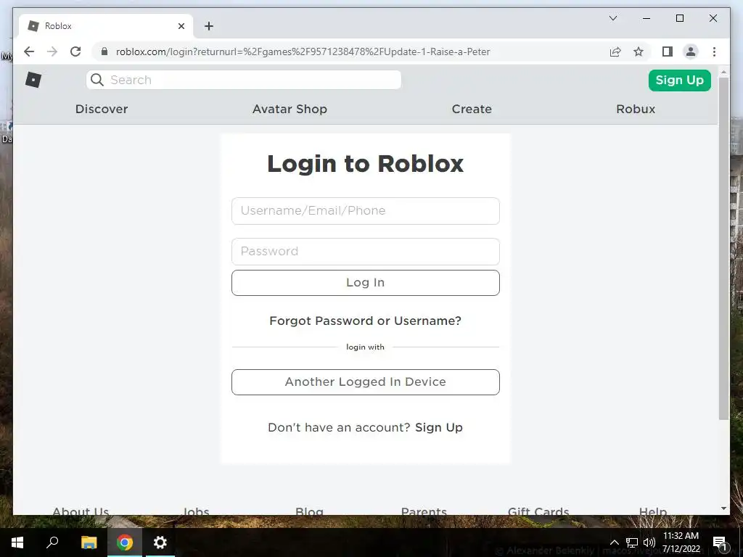Click the scrollbar up arrow
The image size is (743, 557).
pyautogui.click(x=723, y=72)
